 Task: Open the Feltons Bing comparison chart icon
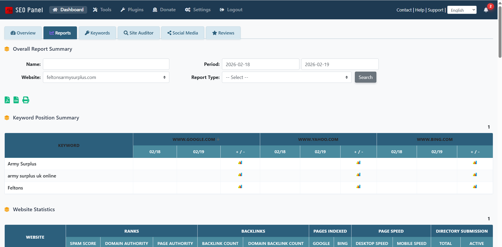[475, 186]
